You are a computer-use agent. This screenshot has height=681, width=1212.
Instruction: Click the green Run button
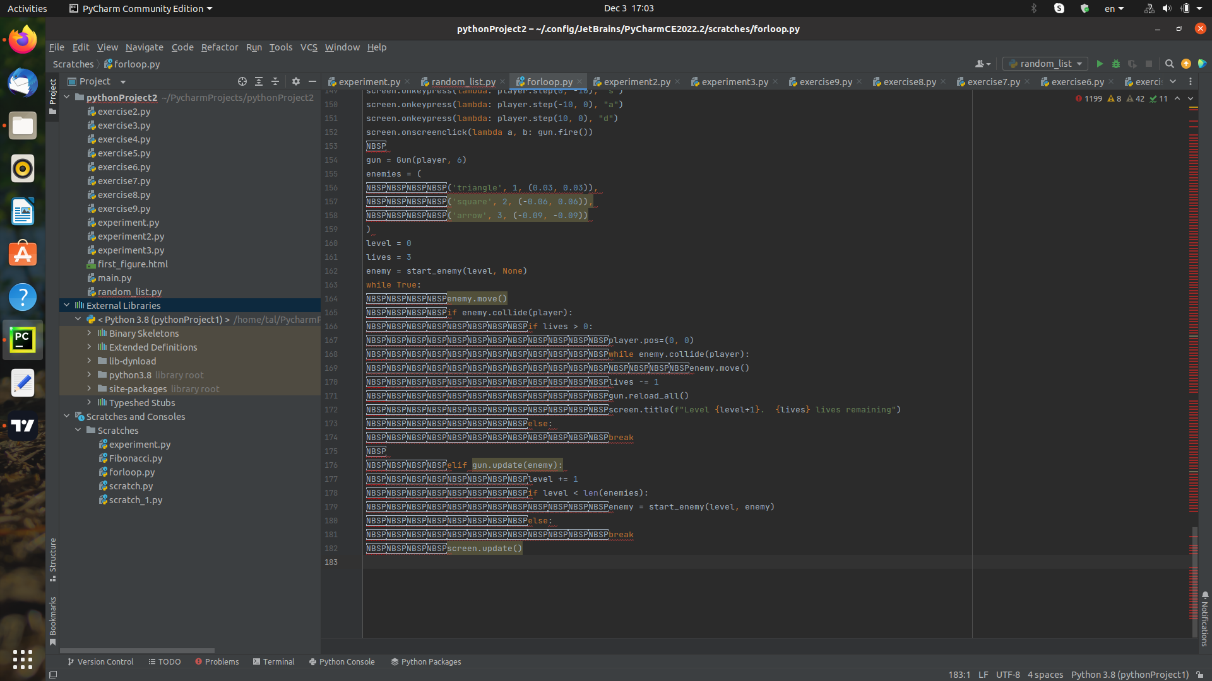tap(1100, 64)
